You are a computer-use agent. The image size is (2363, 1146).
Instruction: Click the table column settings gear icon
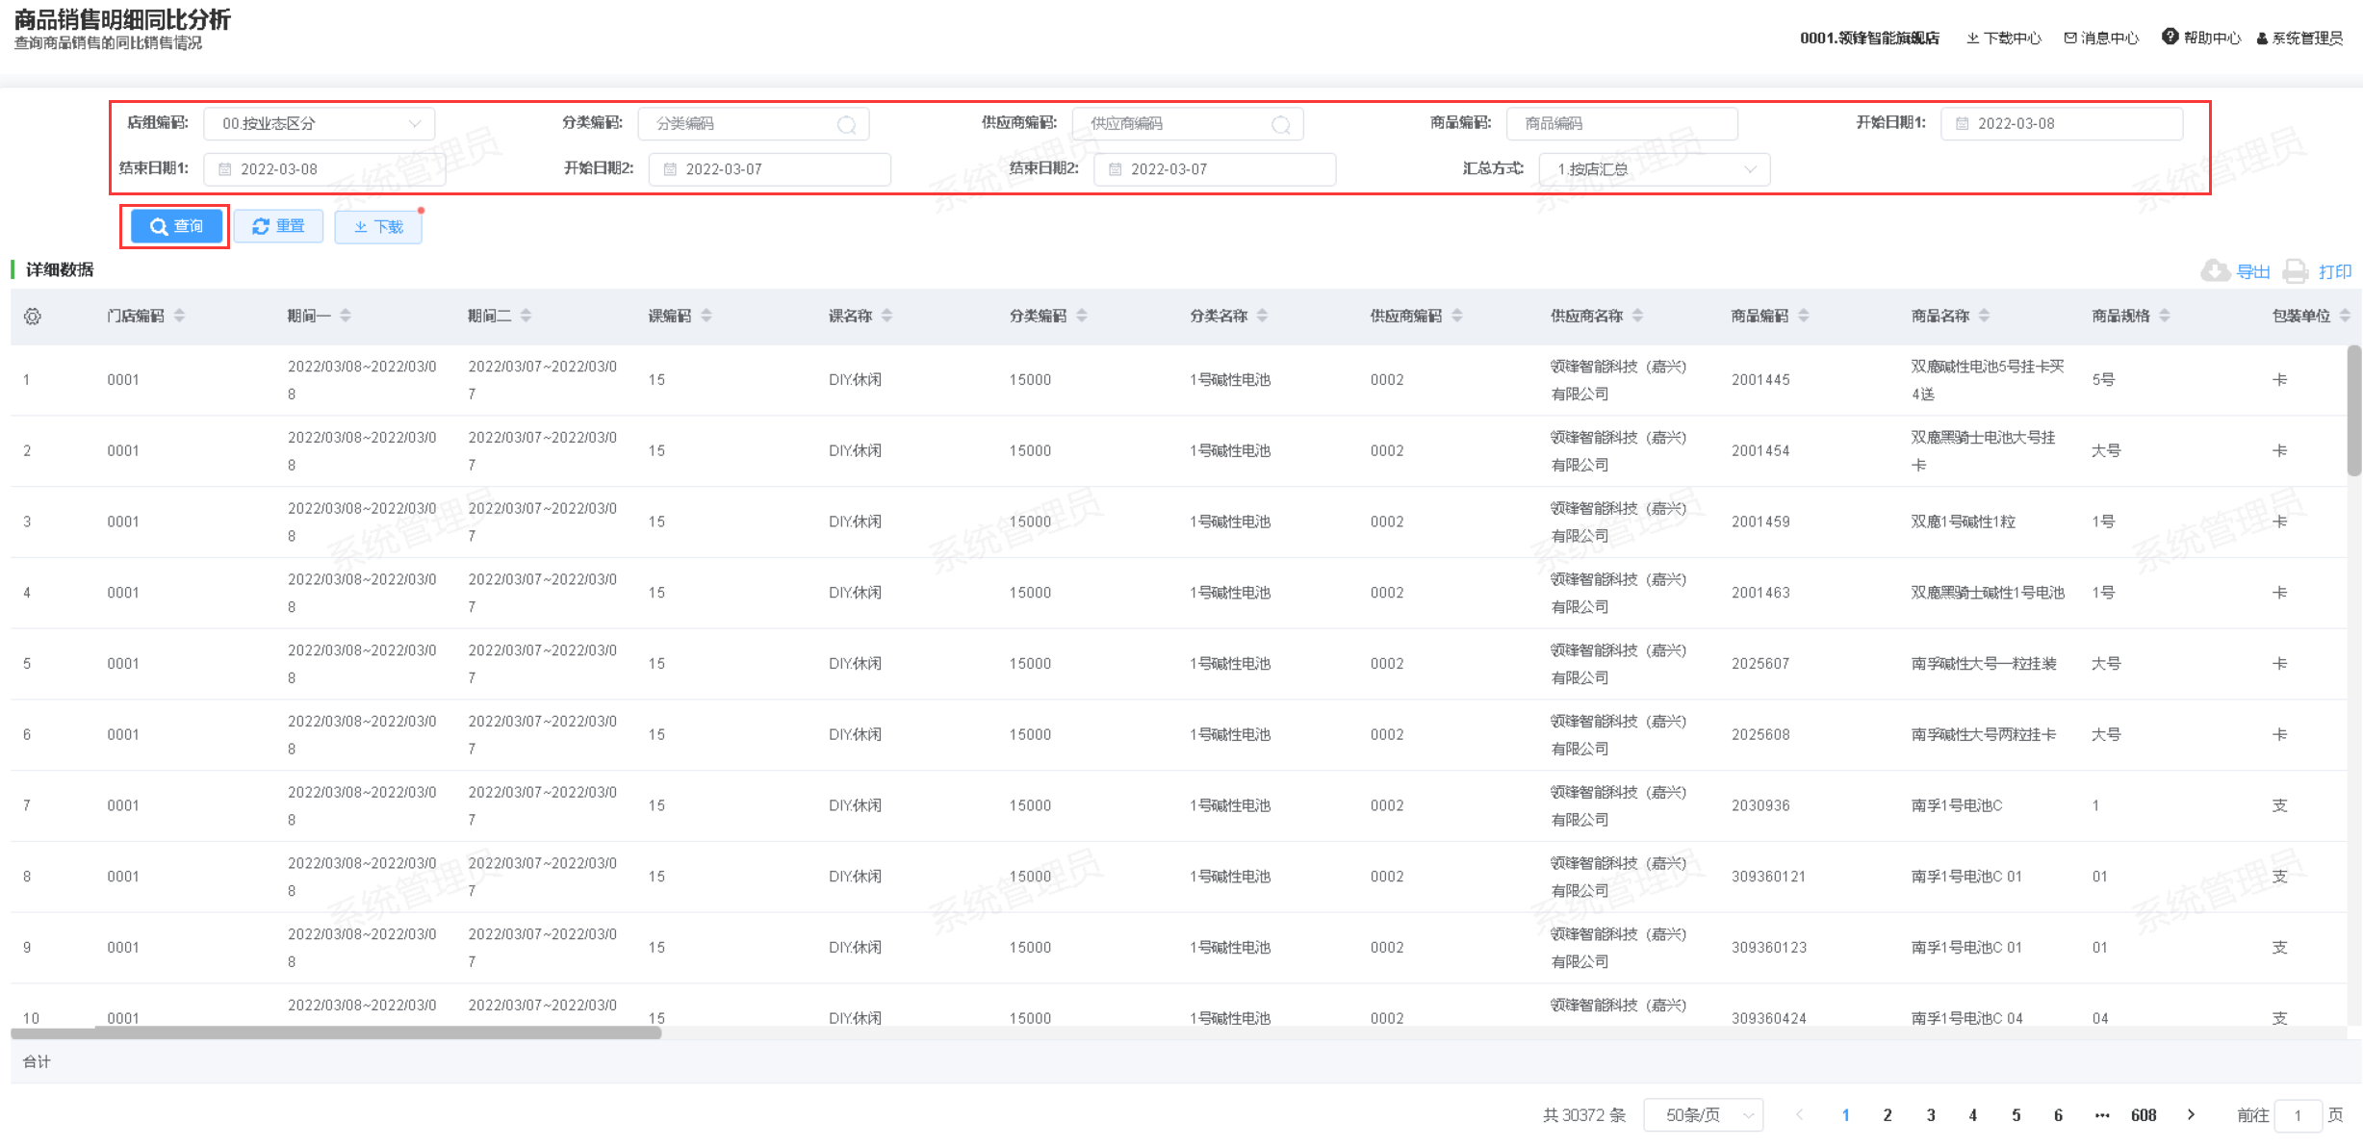[x=33, y=317]
